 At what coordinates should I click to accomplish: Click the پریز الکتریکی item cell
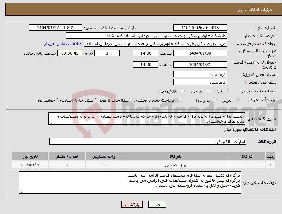[x=175, y=165]
